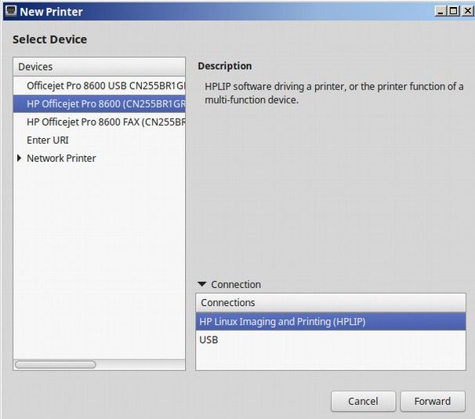Maximize the New Printer dialog

[x=454, y=12]
